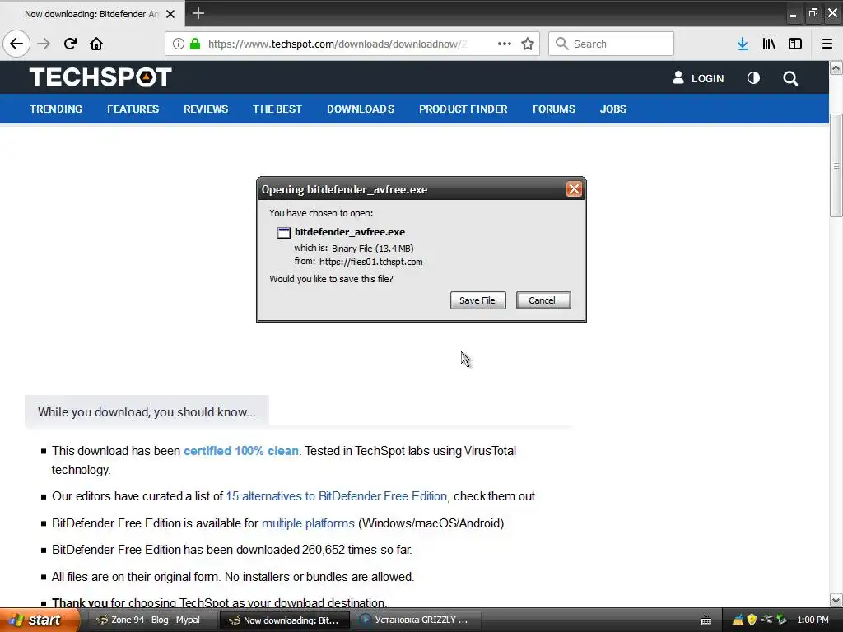The width and height of the screenshot is (843, 632).
Task: Close the Bitdefender download tab
Action: click(x=170, y=14)
